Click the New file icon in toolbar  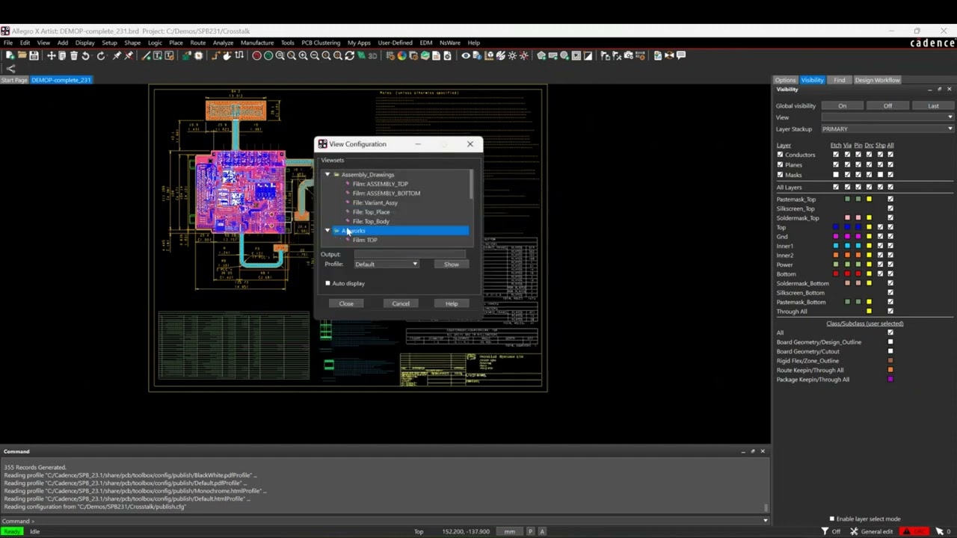coord(10,55)
